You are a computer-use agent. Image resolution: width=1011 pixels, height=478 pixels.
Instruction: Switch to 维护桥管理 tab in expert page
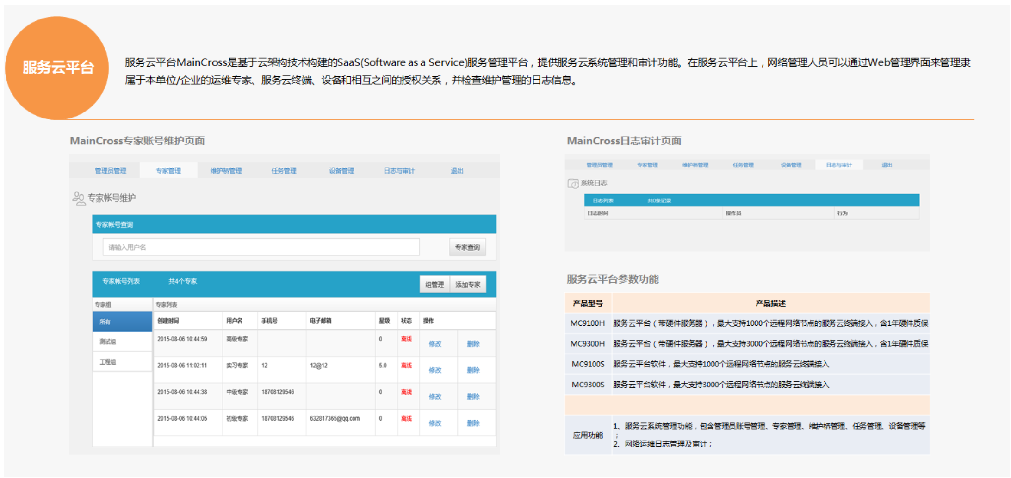[x=226, y=171]
